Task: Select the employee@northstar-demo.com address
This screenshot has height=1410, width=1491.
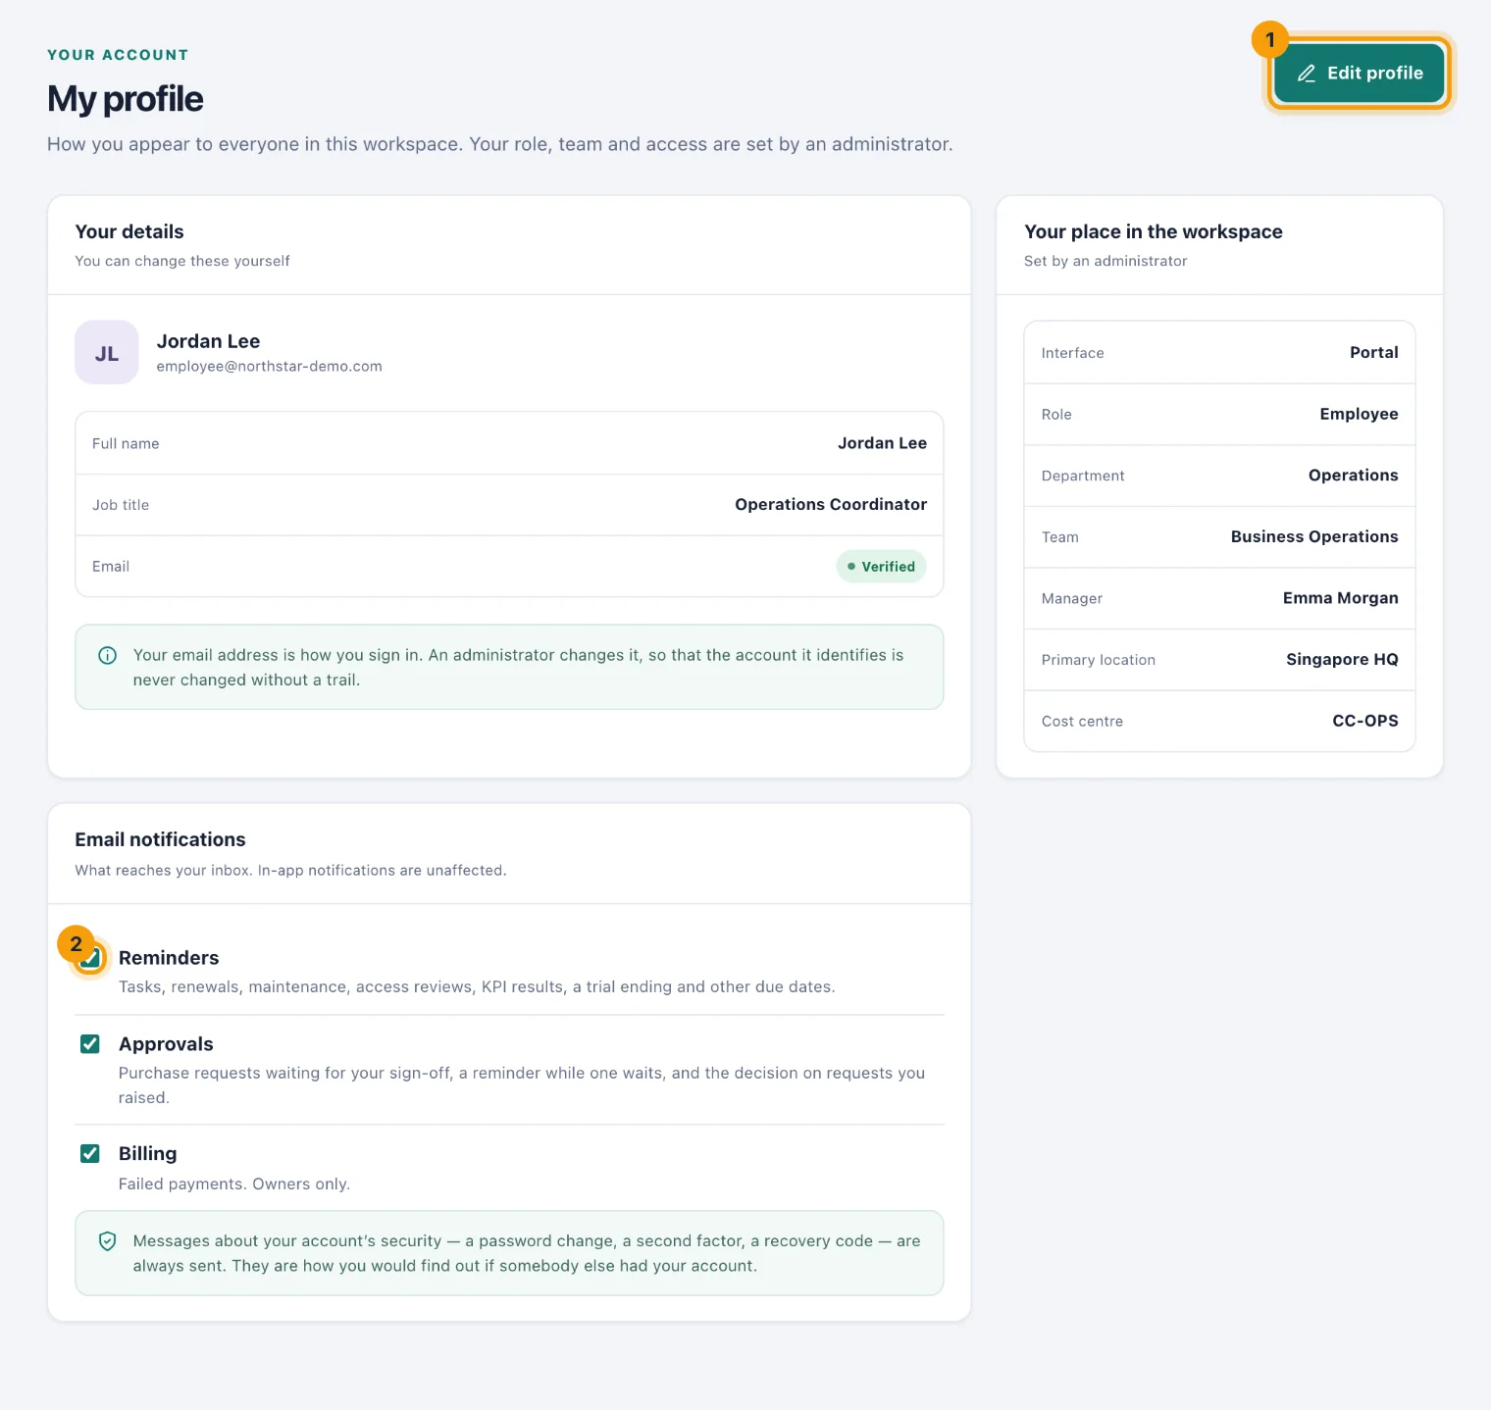Action: click(x=270, y=367)
